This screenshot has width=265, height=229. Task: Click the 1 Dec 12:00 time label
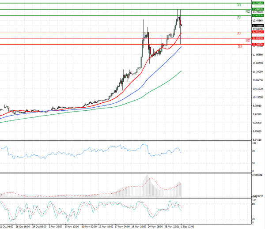[x=187, y=227]
